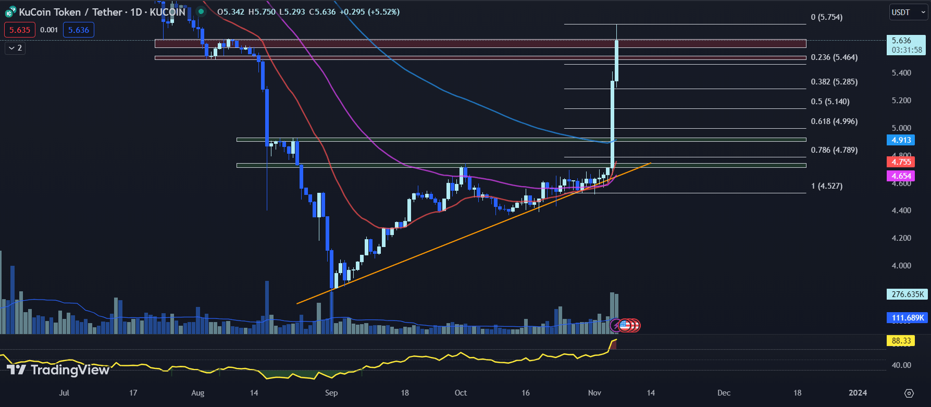Open the USDT currency dropdown
The height and width of the screenshot is (407, 931).
[908, 13]
